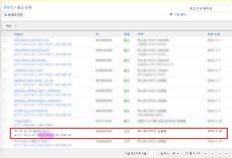
Task: Click the 새 광고 단위 button
Action: point(14,15)
